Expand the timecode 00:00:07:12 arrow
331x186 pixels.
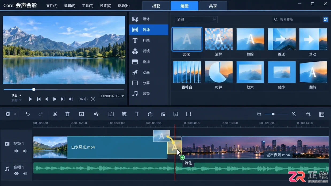point(123,96)
